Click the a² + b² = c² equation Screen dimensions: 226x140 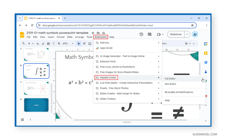(81, 83)
